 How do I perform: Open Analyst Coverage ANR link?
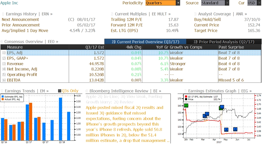(223, 14)
